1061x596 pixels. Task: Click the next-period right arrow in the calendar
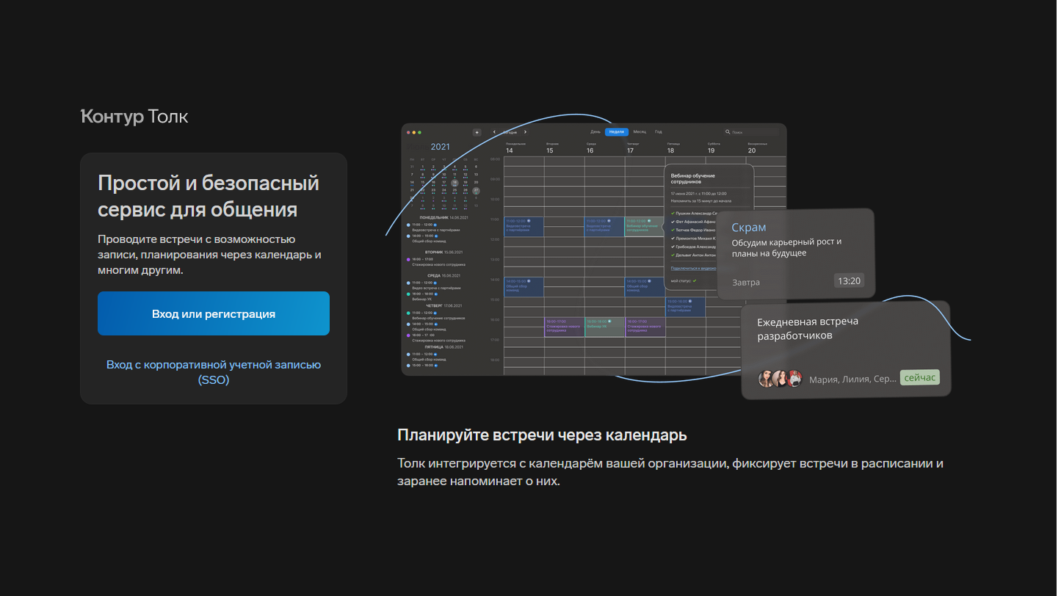coord(525,132)
